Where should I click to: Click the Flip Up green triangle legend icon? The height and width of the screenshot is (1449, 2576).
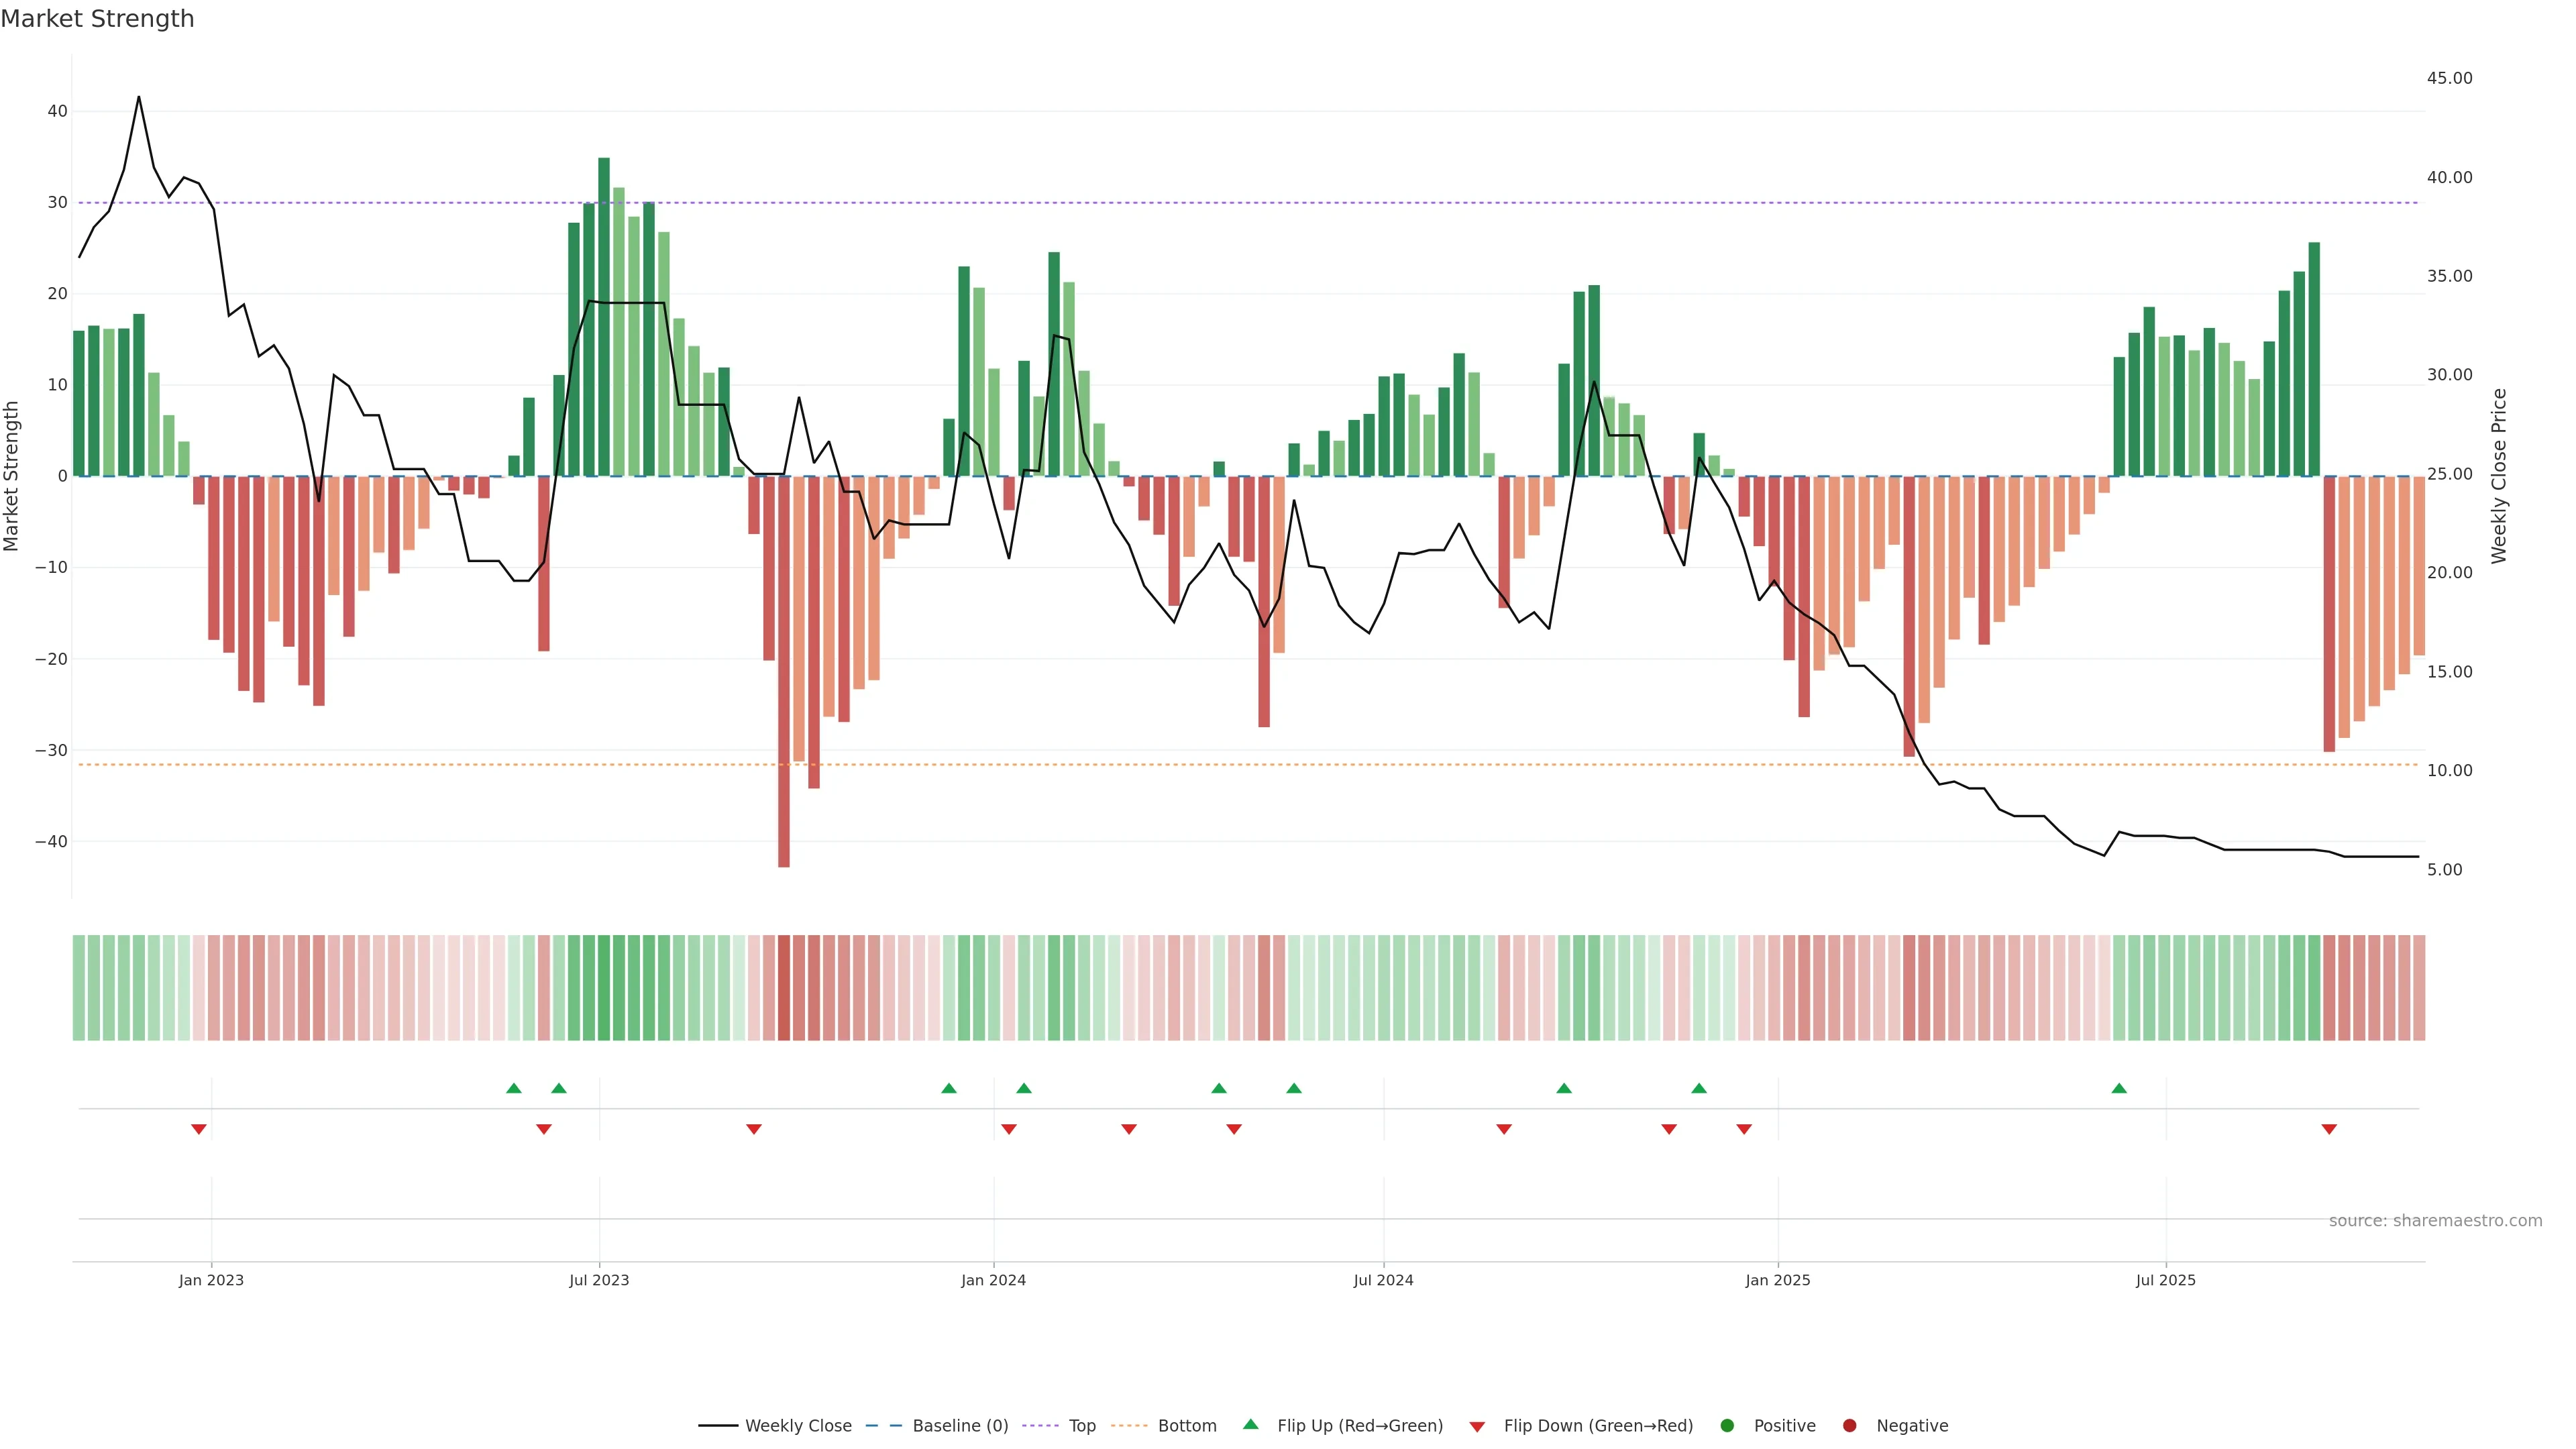[1250, 1425]
